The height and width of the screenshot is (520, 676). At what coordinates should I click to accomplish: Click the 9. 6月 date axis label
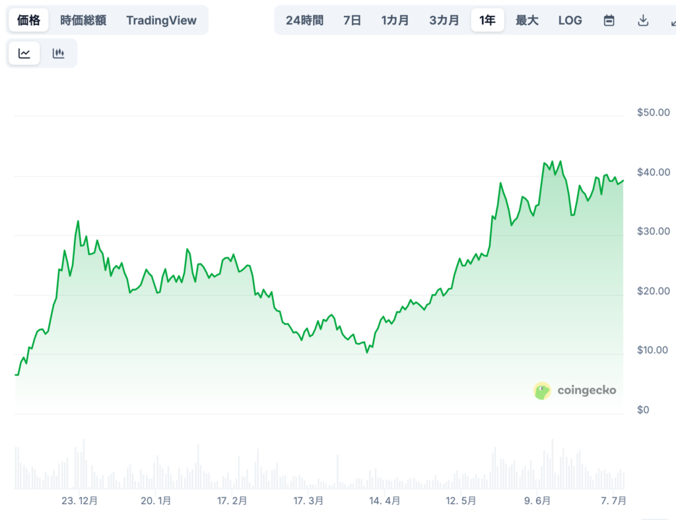[537, 501]
